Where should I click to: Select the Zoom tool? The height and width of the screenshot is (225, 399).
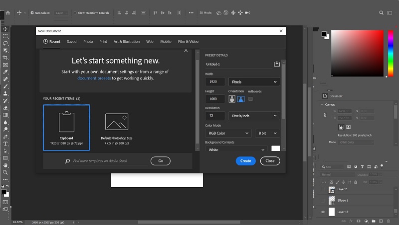pyautogui.click(x=5, y=172)
